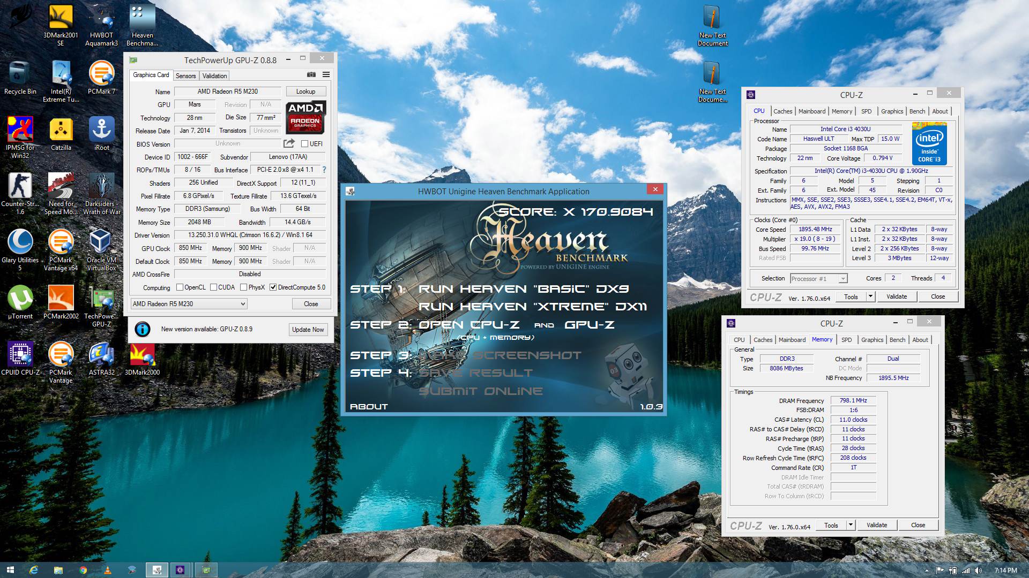Switch to Sensors tab in GPU-Z
Screen dimensions: 1029x578
click(186, 76)
